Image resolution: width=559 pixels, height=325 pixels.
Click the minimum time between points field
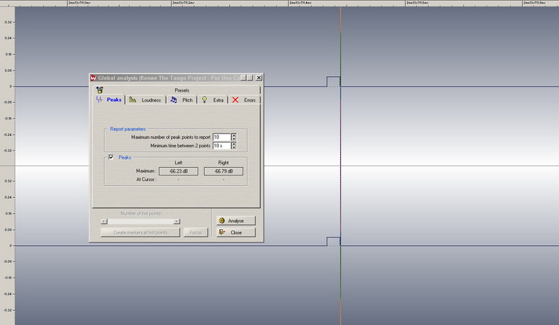point(222,145)
